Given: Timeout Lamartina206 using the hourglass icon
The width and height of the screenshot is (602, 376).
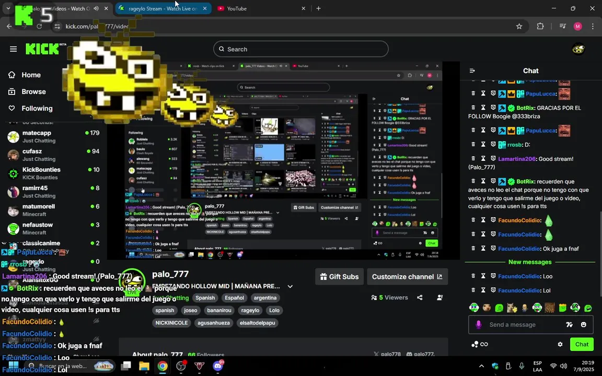Looking at the screenshot, I should (483, 158).
